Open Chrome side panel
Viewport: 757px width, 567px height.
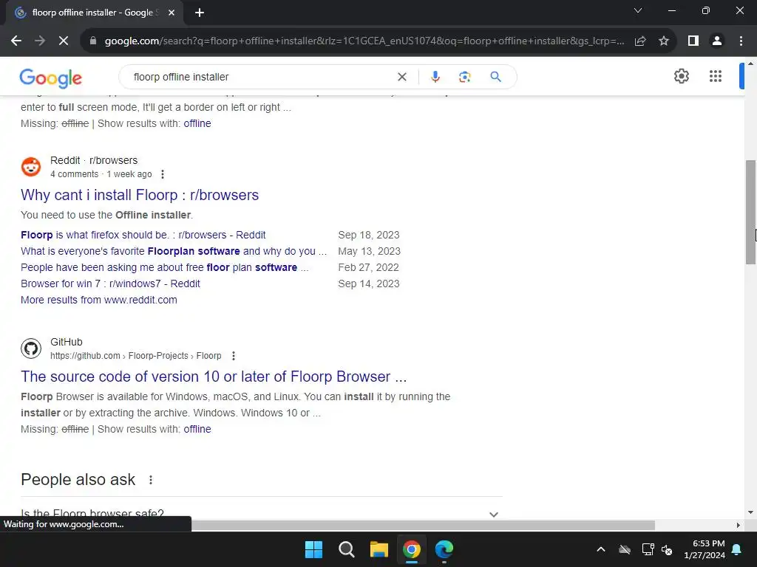(693, 41)
